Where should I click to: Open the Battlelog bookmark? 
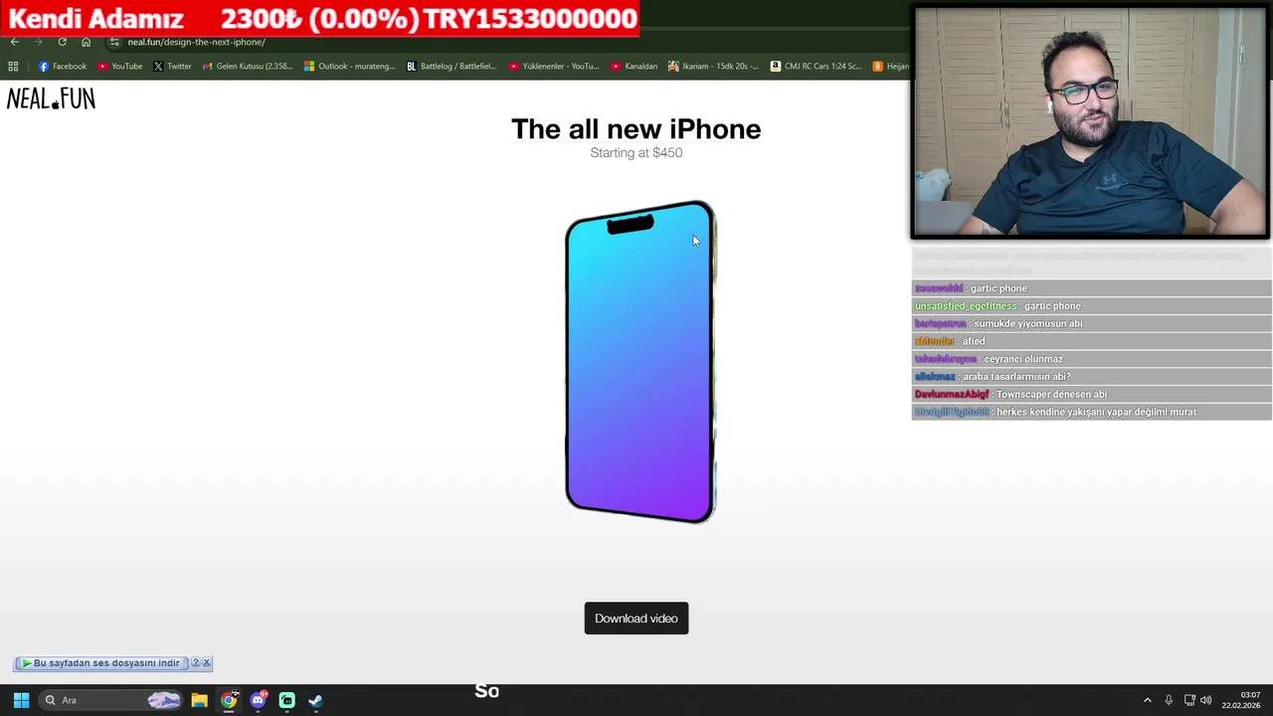pyautogui.click(x=452, y=67)
